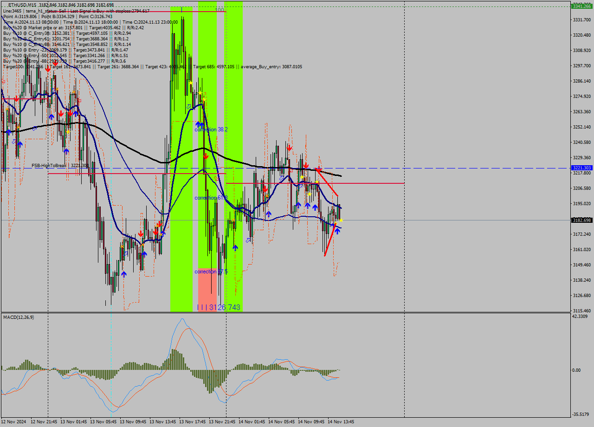Click the 'Buy %10 @ C_Entry88' info line
The width and height of the screenshot is (594, 427).
pyautogui.click(x=67, y=44)
